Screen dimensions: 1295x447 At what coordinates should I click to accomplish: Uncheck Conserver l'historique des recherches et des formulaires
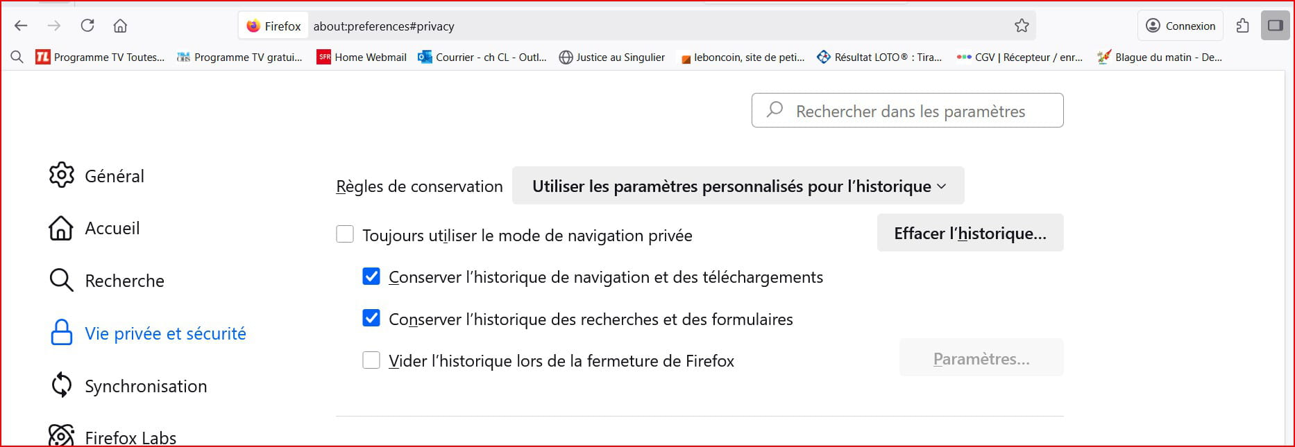click(371, 318)
